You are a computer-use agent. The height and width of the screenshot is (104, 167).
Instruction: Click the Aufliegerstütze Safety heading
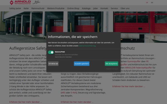point(28,48)
